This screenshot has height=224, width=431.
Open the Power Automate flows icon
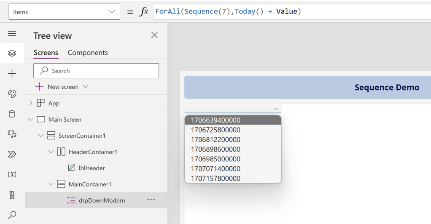tap(12, 154)
